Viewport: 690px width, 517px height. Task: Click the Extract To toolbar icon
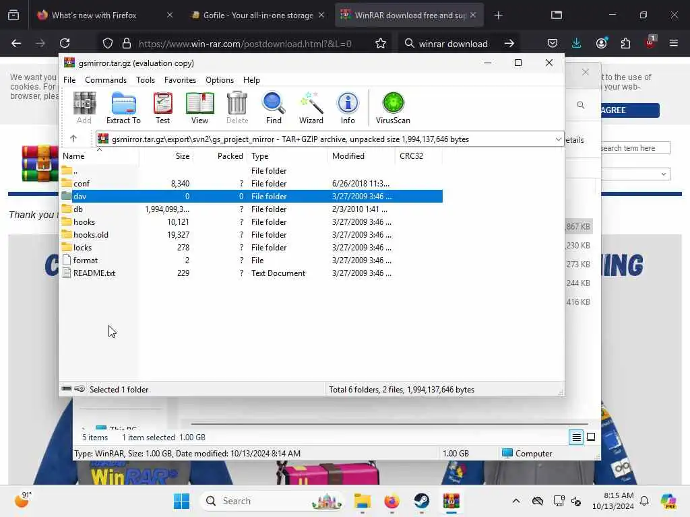click(x=123, y=108)
